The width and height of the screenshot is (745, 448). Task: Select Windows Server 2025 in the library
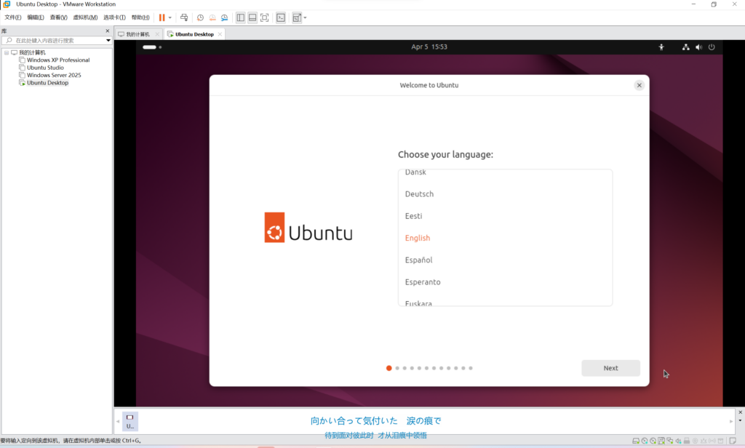(54, 75)
